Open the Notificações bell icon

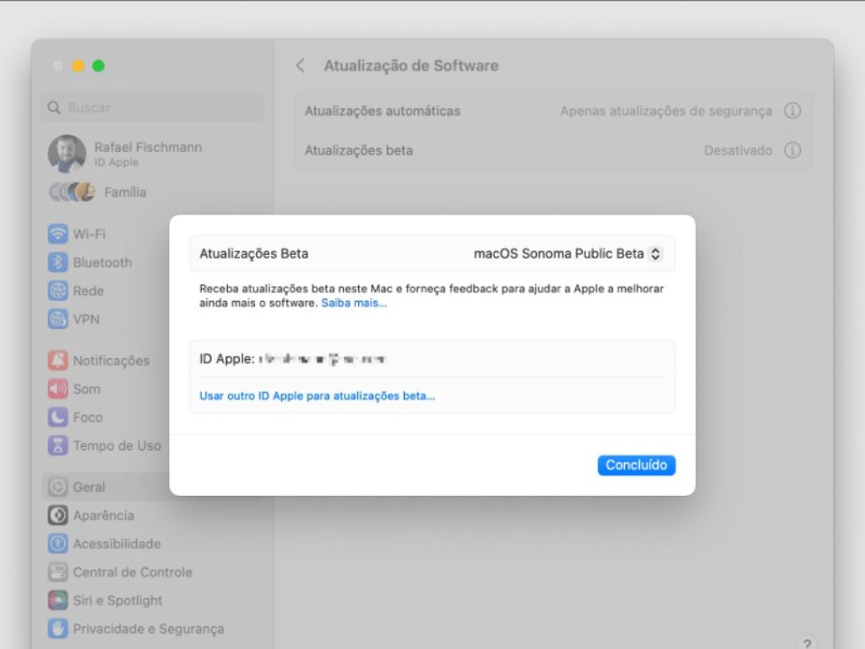(x=58, y=360)
